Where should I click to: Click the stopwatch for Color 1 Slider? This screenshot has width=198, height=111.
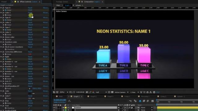[x=6, y=15]
